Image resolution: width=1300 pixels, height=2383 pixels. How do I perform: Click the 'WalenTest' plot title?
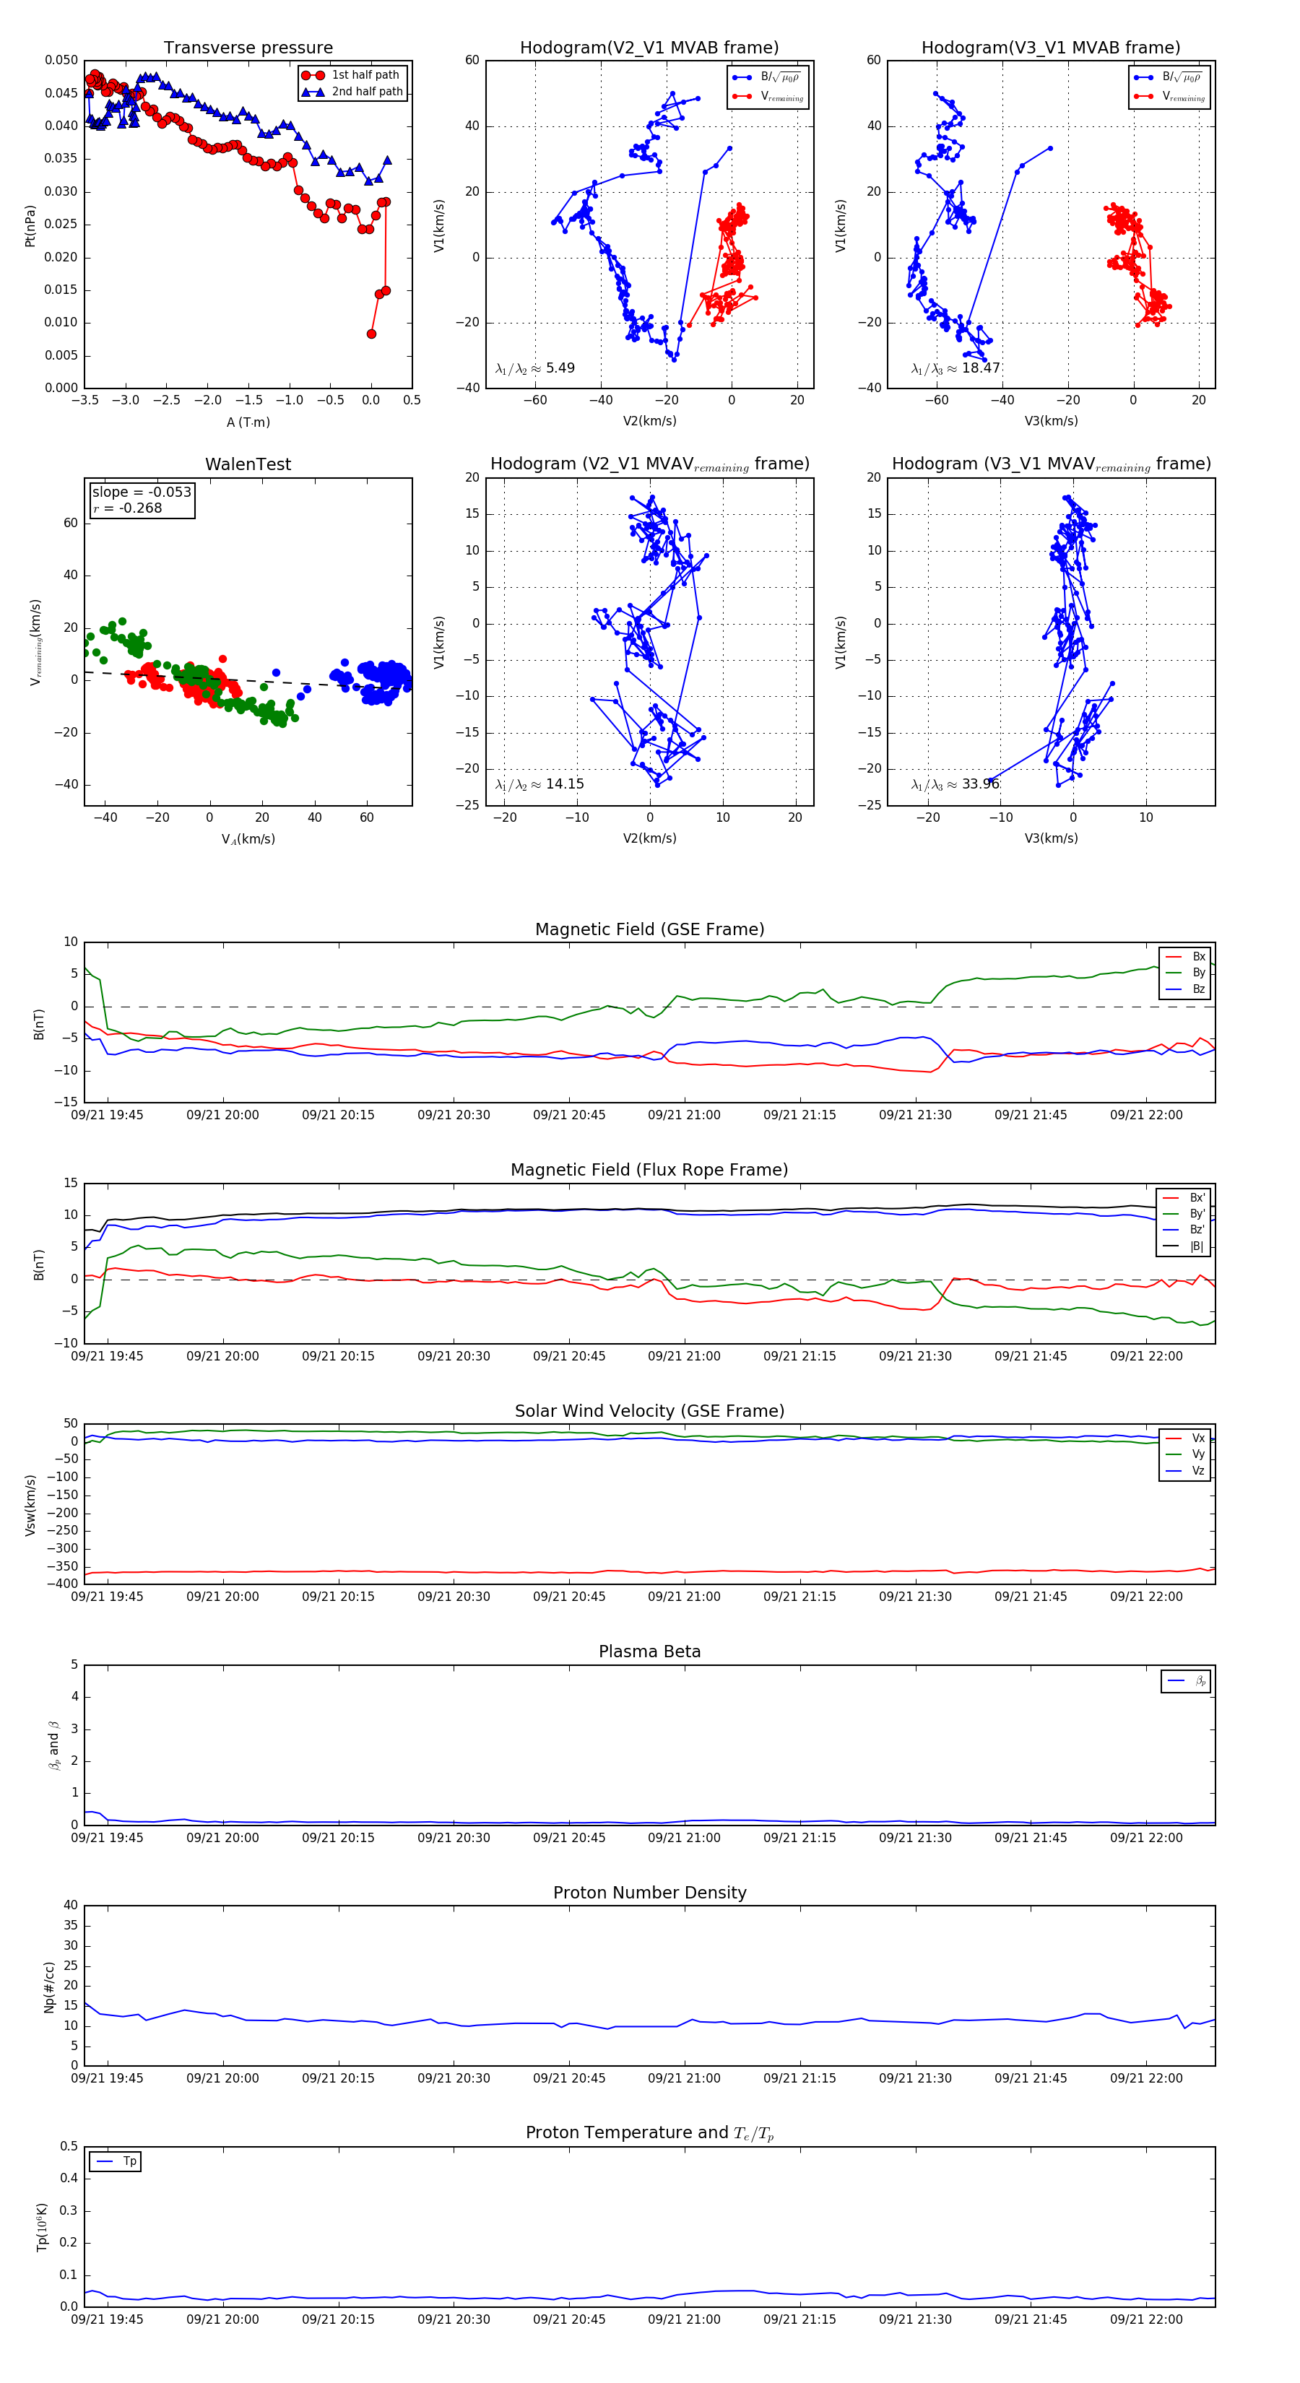[x=248, y=464]
